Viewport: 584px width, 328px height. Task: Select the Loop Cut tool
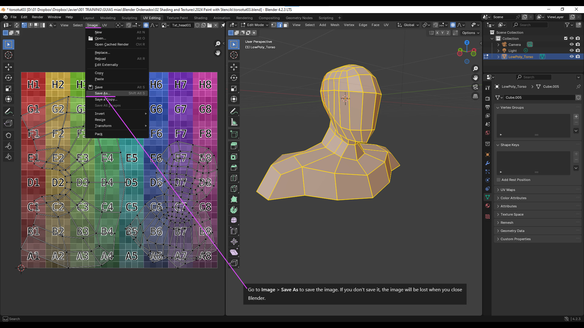coord(234,178)
